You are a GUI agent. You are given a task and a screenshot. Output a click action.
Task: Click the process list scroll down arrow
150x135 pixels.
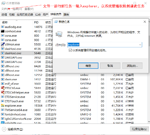[x=149, y=122]
